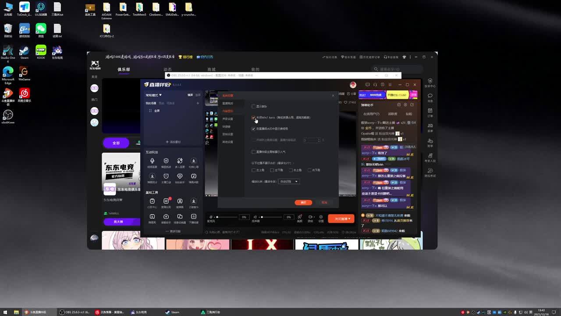561x316 pixels.
Task: Open the Steam desktop shortcut
Action: click(25, 52)
